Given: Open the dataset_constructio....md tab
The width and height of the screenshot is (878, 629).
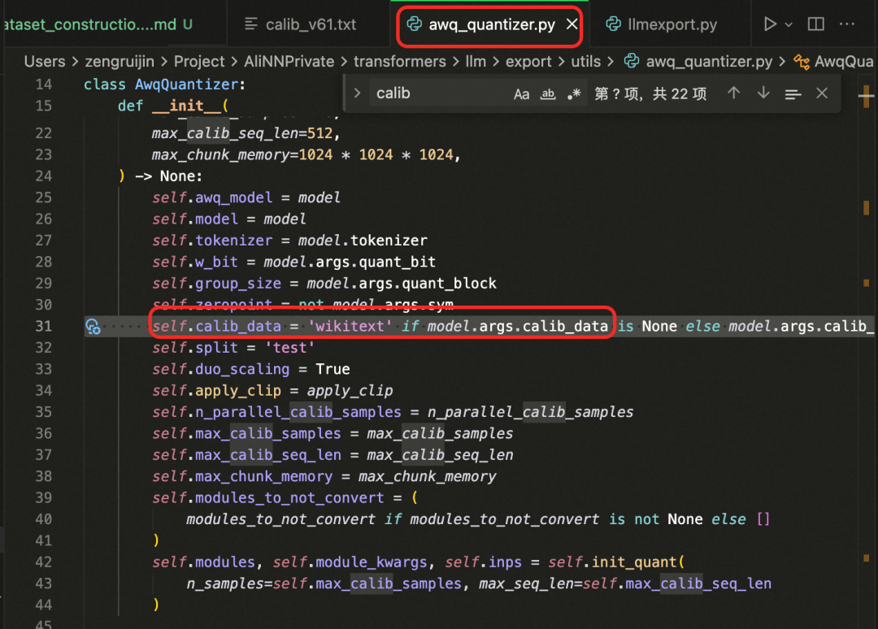Looking at the screenshot, I should click(98, 24).
